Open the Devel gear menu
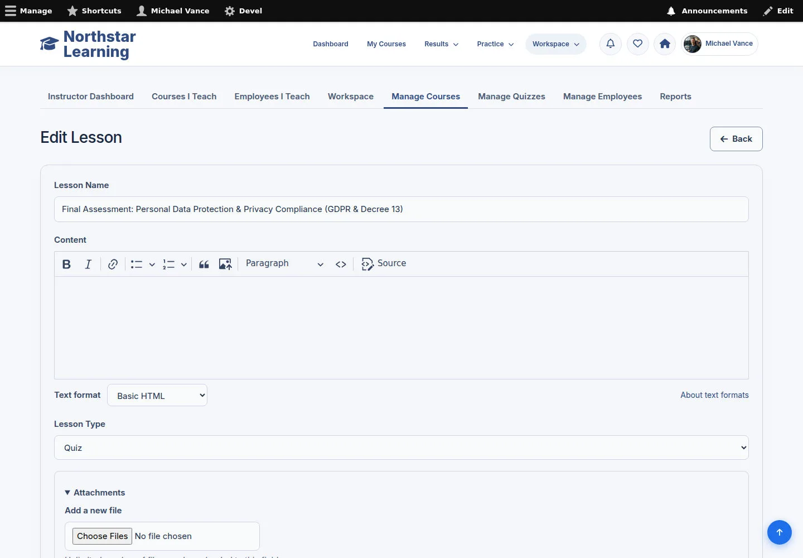Screen dimensions: 803x558 [x=243, y=11]
